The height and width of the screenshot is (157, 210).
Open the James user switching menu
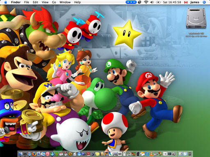point(194,2)
